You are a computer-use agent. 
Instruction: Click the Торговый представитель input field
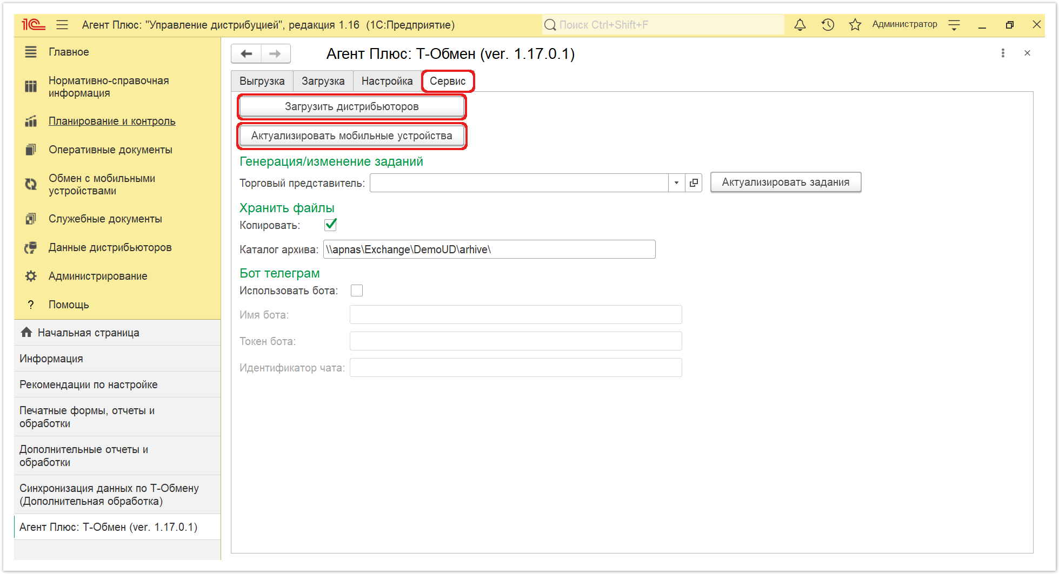(x=519, y=183)
